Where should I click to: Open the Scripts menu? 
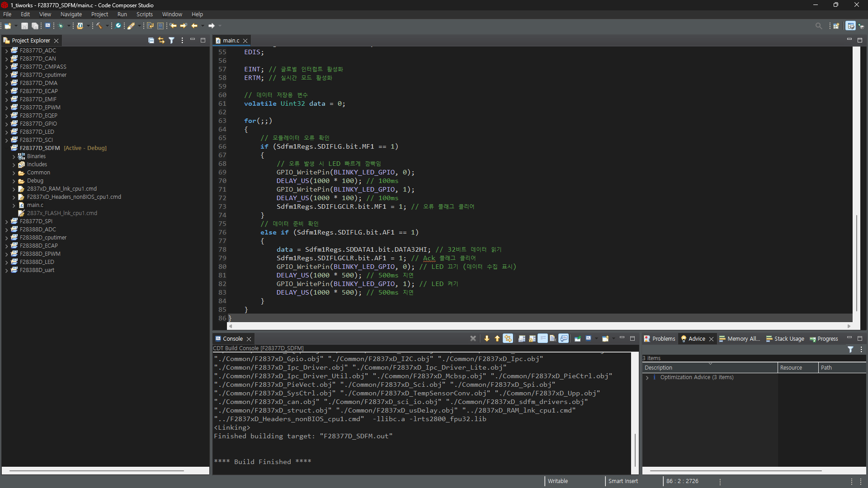click(x=144, y=14)
